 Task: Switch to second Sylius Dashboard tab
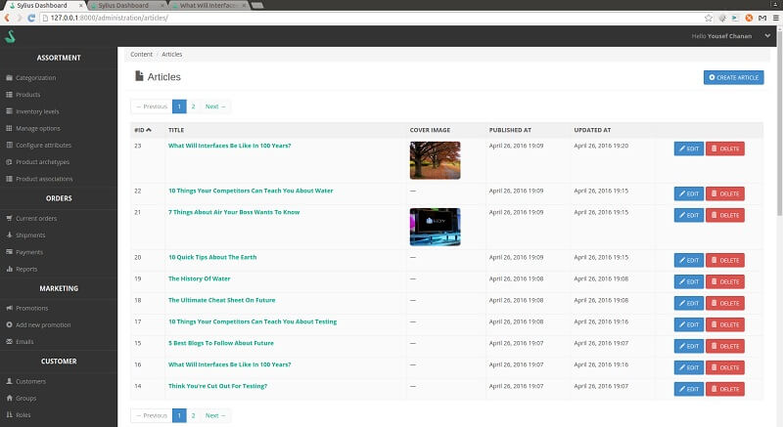point(126,6)
